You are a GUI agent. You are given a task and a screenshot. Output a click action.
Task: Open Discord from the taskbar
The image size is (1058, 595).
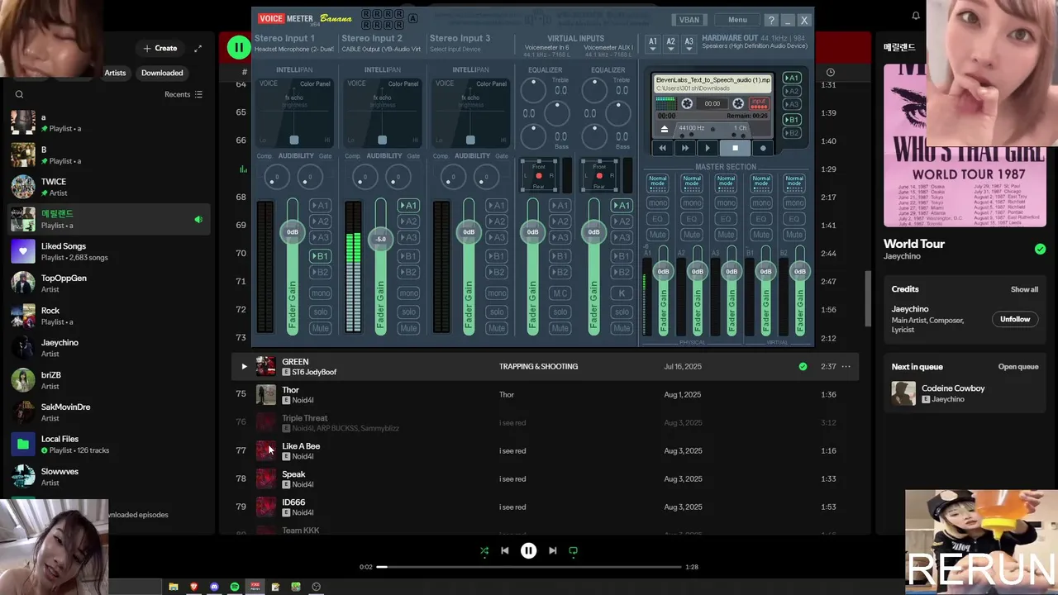point(215,587)
